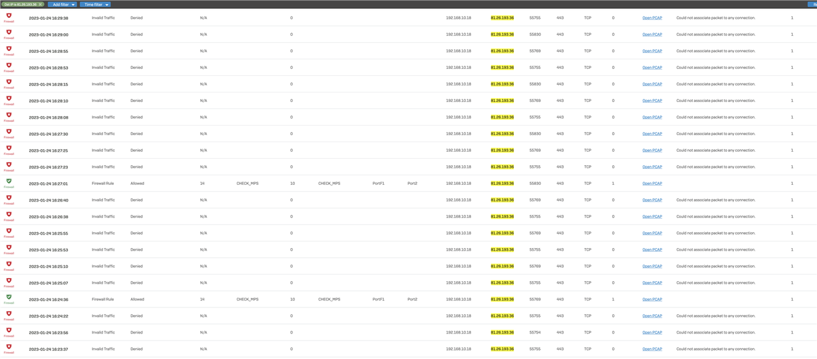The width and height of the screenshot is (817, 359).
Task: Click Firewall Rule type in 16:27:01 row
Action: (x=103, y=184)
